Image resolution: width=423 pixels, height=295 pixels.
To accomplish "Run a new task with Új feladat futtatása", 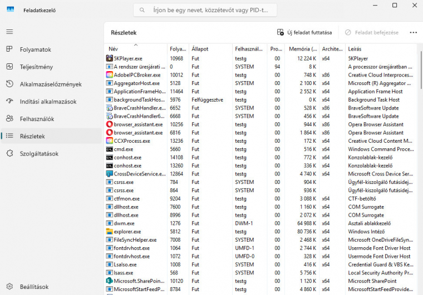I will (x=304, y=33).
